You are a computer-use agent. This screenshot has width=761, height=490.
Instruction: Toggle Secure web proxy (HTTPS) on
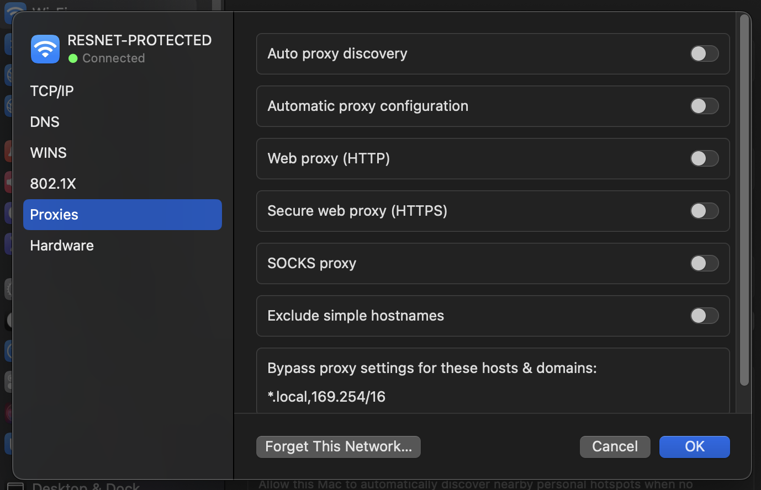point(704,211)
